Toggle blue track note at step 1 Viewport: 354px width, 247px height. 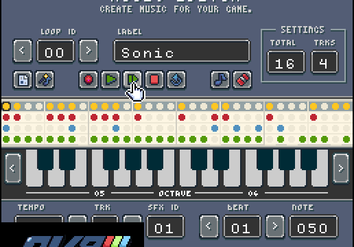click(6, 128)
